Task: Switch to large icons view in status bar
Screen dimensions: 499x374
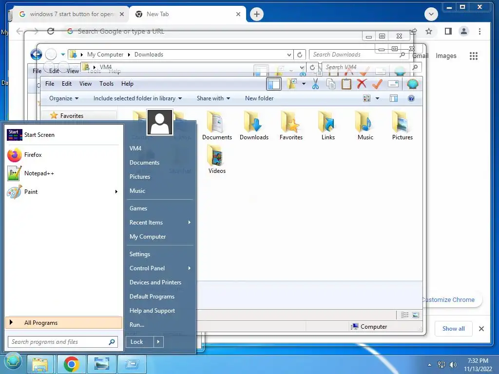Action: [x=416, y=315]
